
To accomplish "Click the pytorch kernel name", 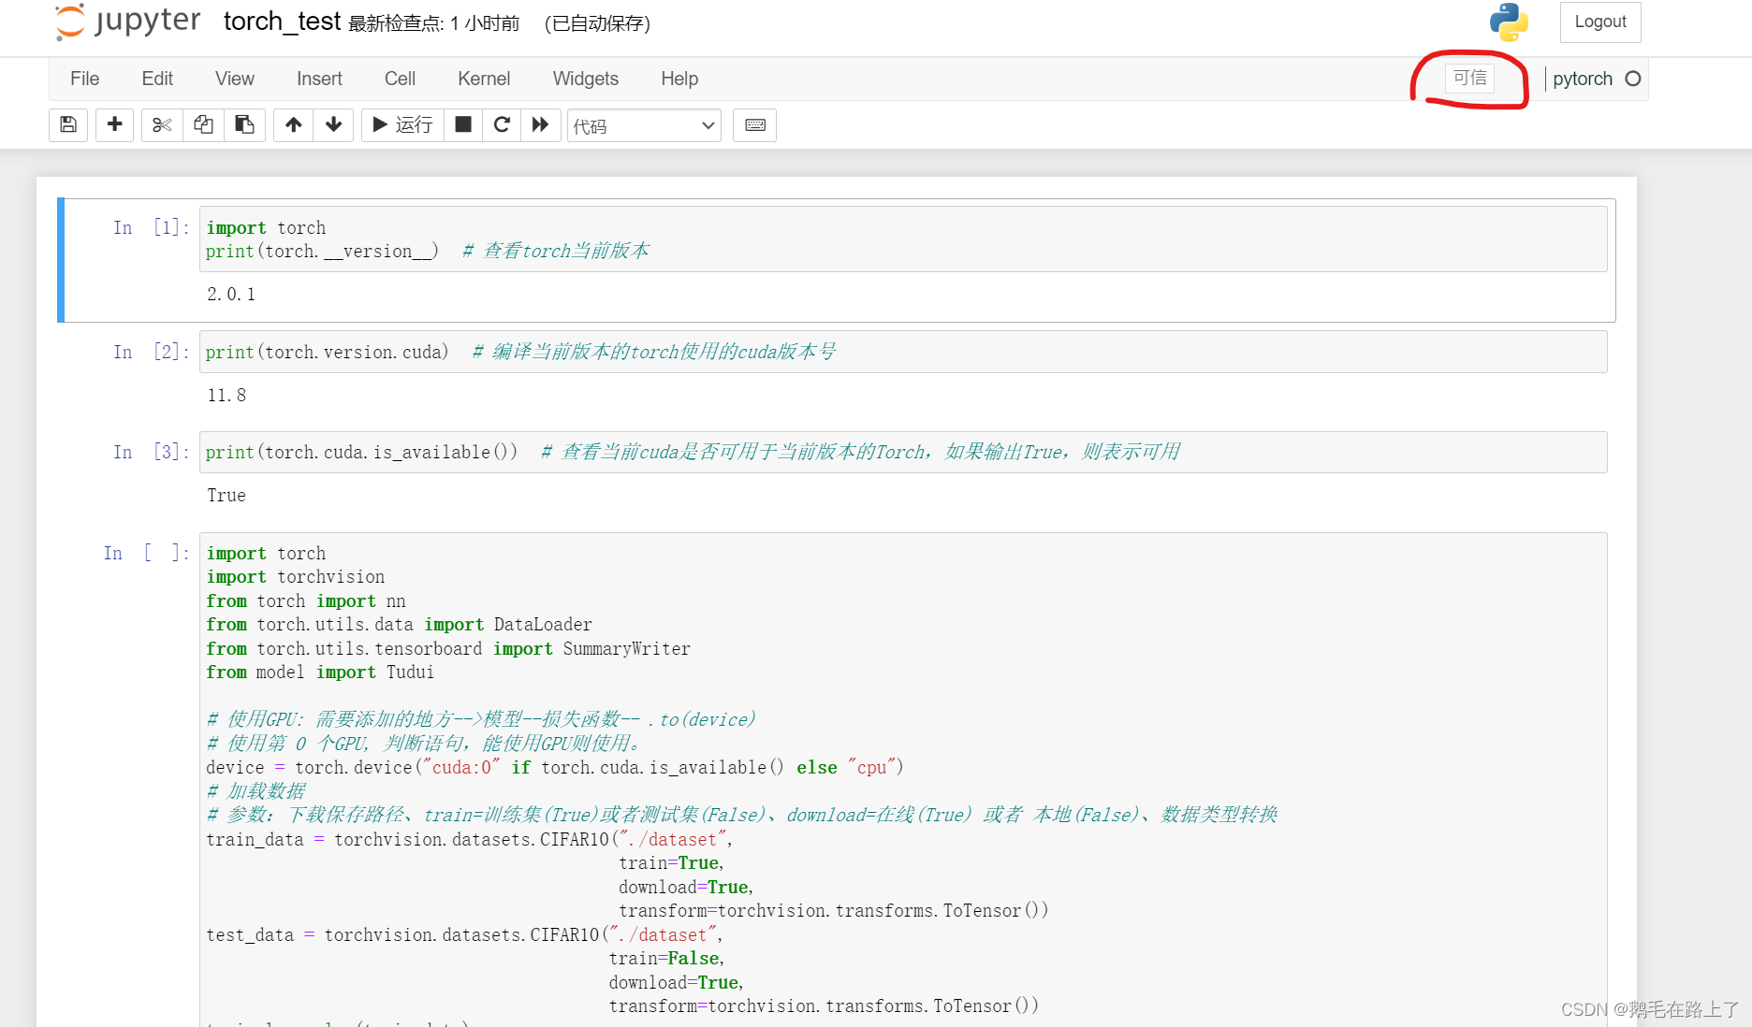I will 1583,79.
